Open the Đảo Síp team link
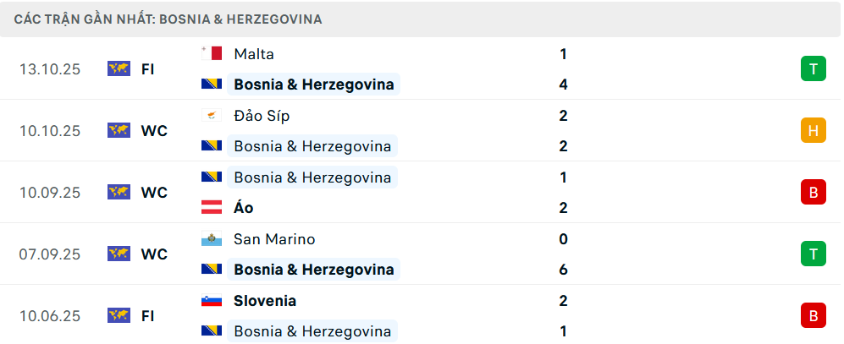The height and width of the screenshot is (344, 844). [x=262, y=116]
